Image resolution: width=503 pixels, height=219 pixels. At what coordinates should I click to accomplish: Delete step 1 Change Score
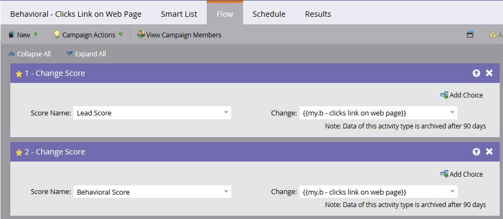489,73
